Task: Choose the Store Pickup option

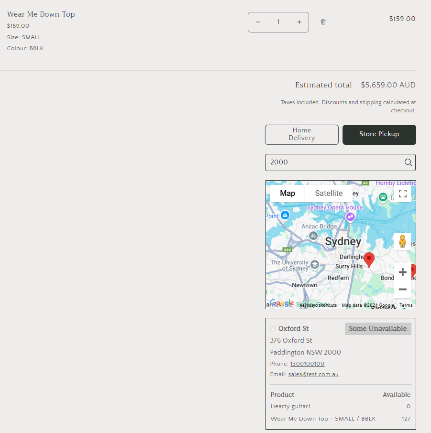Action: (x=379, y=134)
